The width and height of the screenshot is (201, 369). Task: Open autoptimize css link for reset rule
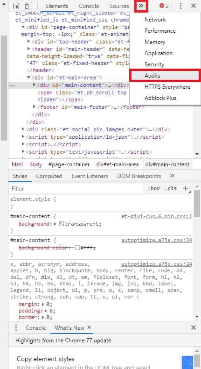coord(157,264)
